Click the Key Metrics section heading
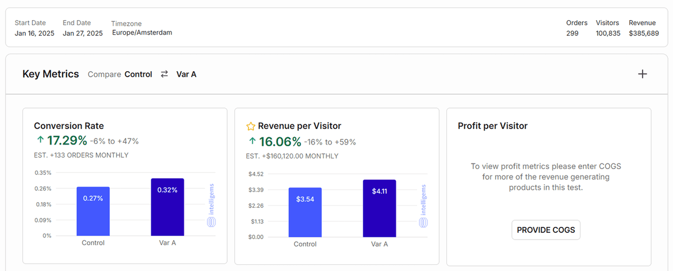Image resolution: width=673 pixels, height=271 pixels. 50,74
